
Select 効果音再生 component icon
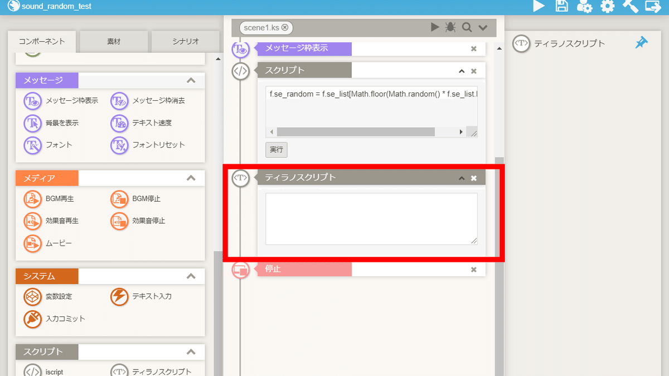click(x=33, y=221)
